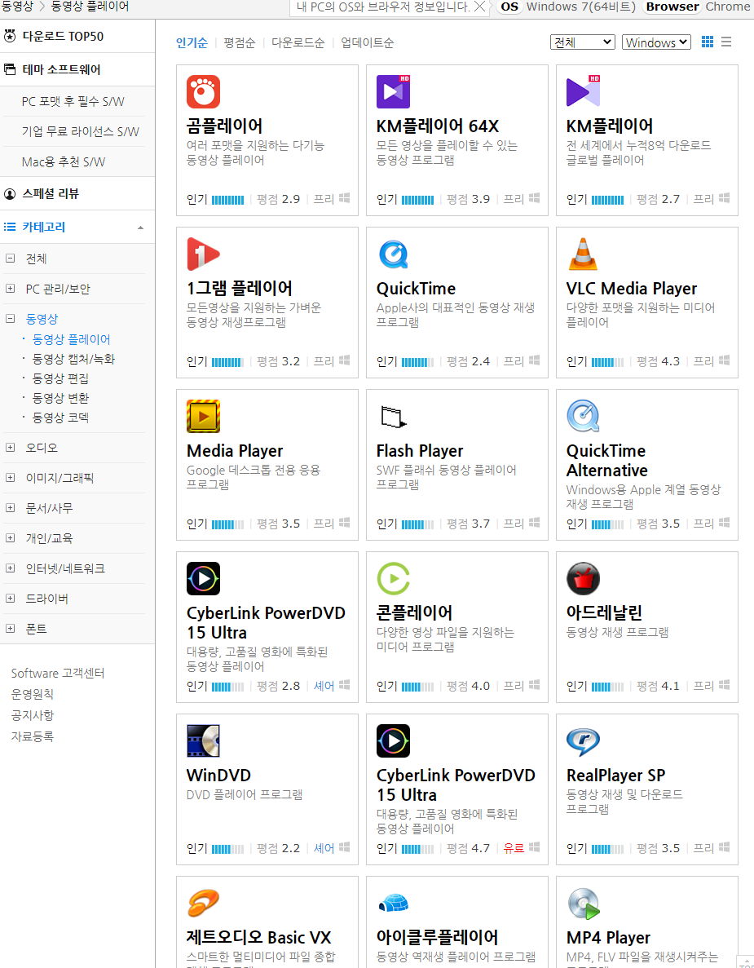This screenshot has width=754, height=968.
Task: Select 동영상 변환 subcategory
Action: [x=60, y=398]
